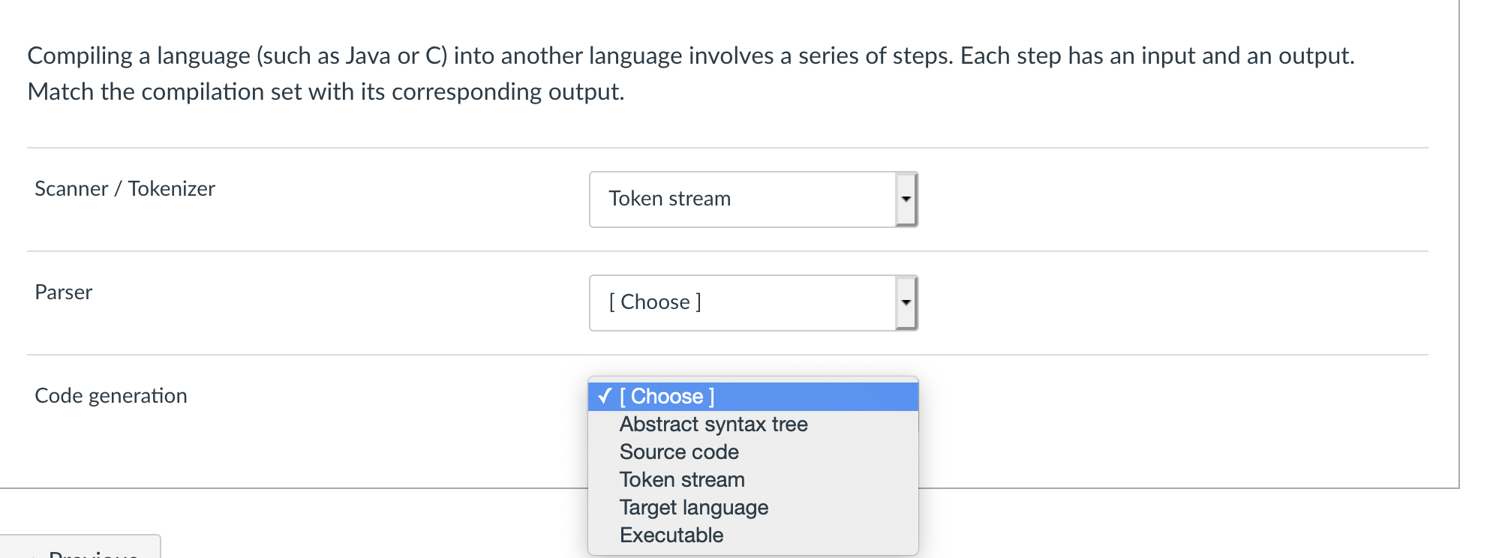This screenshot has width=1511, height=558.
Task: Select "Executable" from the dropdown options
Action: tap(671, 535)
